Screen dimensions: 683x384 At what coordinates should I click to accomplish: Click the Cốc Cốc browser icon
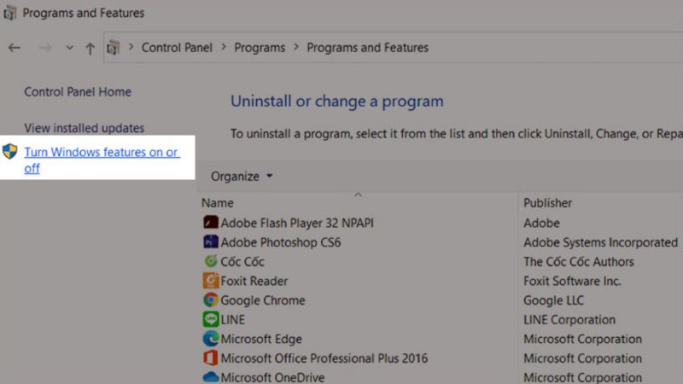tap(210, 262)
